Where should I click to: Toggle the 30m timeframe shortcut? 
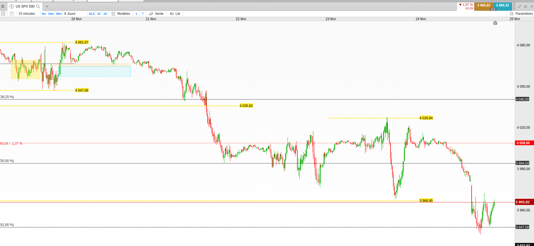(x=59, y=14)
